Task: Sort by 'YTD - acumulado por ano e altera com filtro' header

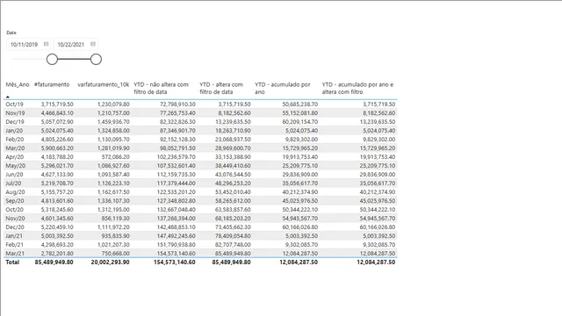Action: [357, 88]
